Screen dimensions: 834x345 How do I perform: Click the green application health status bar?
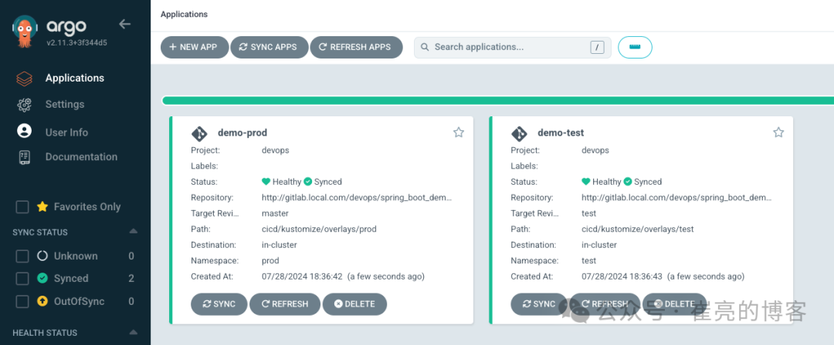(497, 101)
